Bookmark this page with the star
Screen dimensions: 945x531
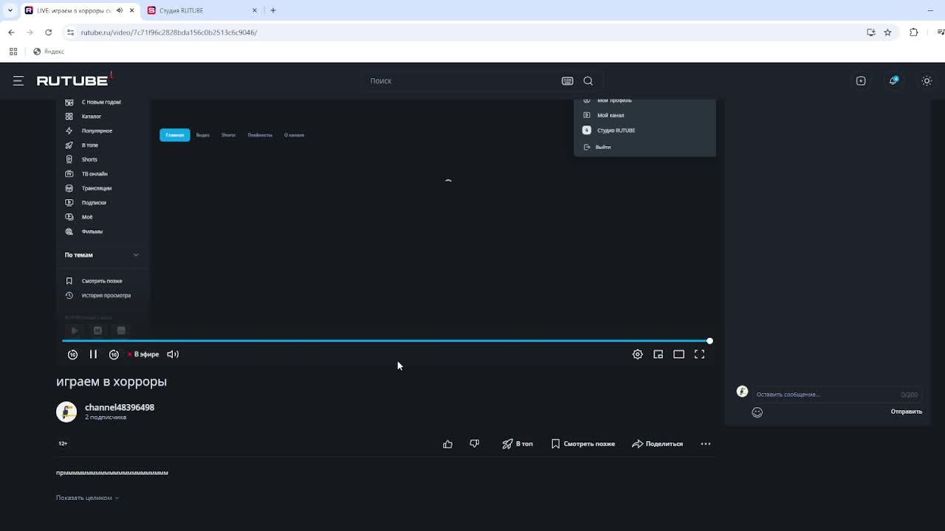coord(888,32)
